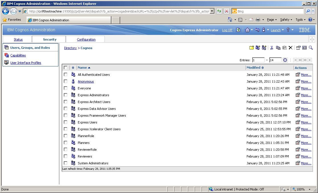Click the Order toolbar icon

(304, 48)
